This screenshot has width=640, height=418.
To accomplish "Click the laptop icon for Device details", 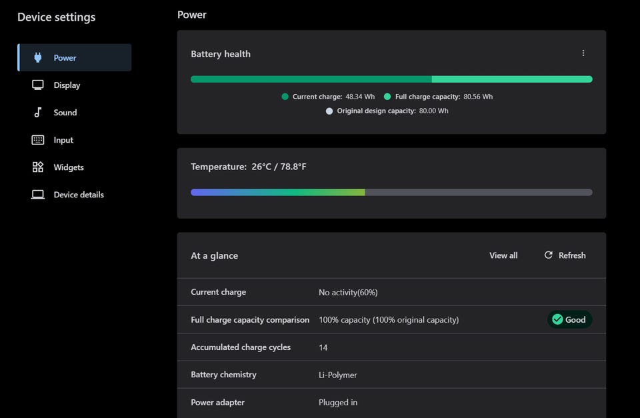I will 38,195.
